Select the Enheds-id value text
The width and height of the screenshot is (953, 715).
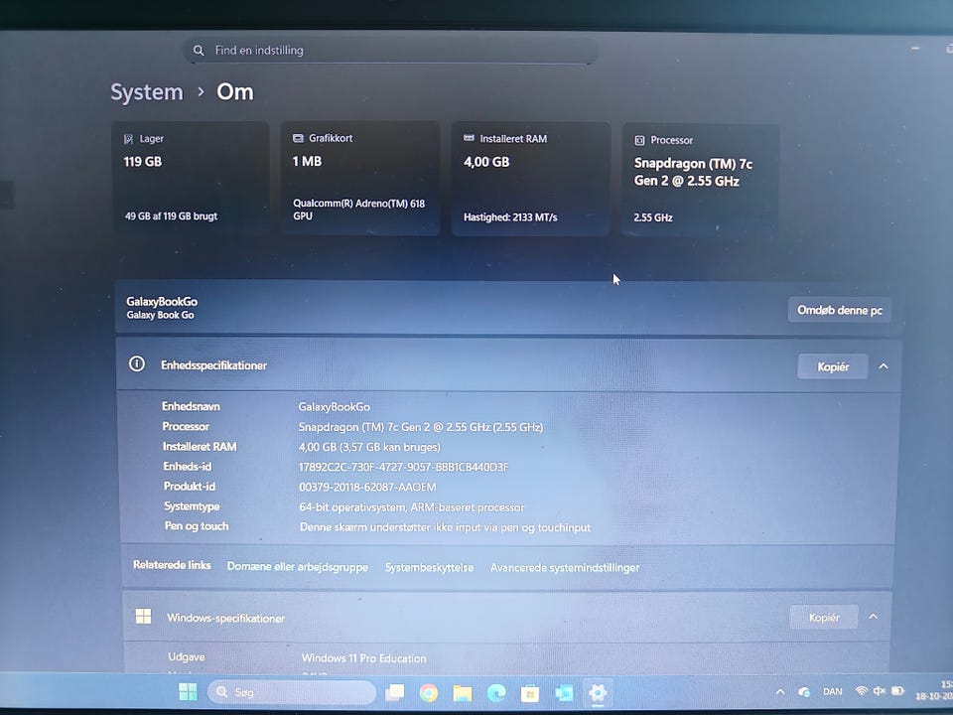(403, 467)
